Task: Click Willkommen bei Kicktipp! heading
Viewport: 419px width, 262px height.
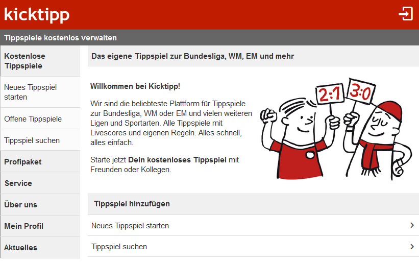Action: pyautogui.click(x=135, y=86)
